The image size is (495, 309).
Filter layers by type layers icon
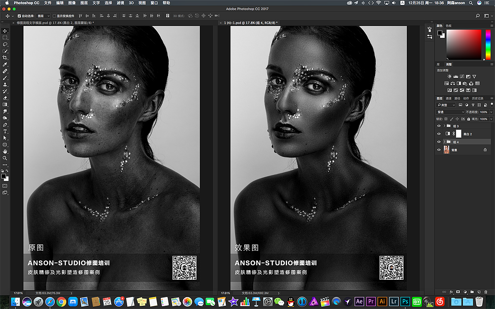pos(473,105)
